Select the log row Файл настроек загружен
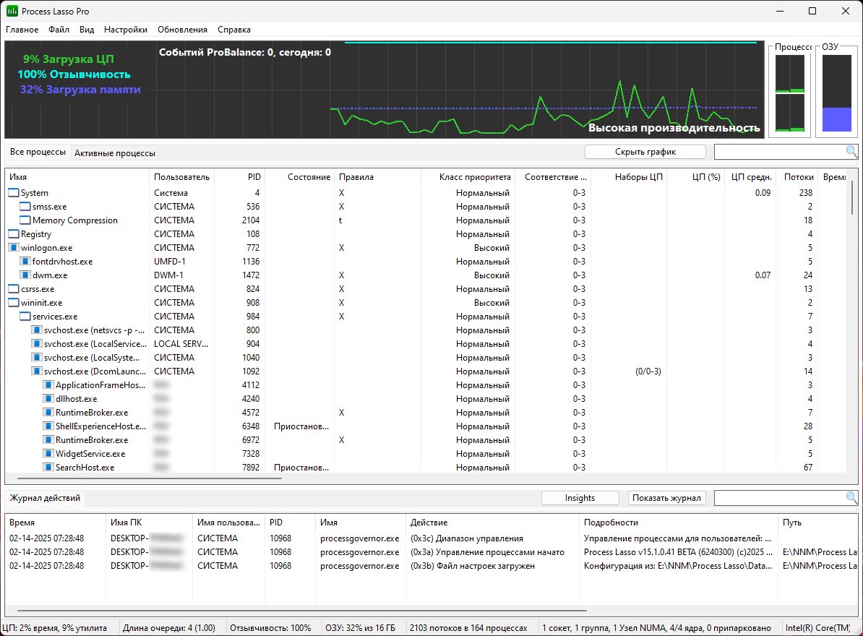 (431, 566)
